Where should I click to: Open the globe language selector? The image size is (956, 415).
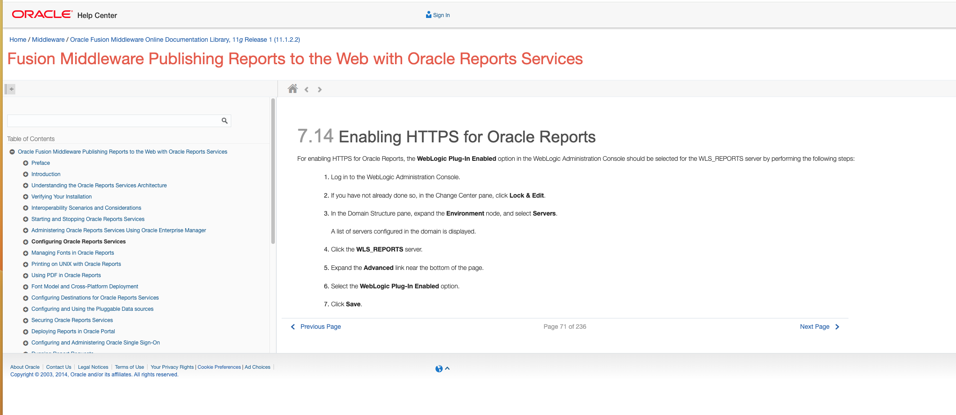click(439, 369)
